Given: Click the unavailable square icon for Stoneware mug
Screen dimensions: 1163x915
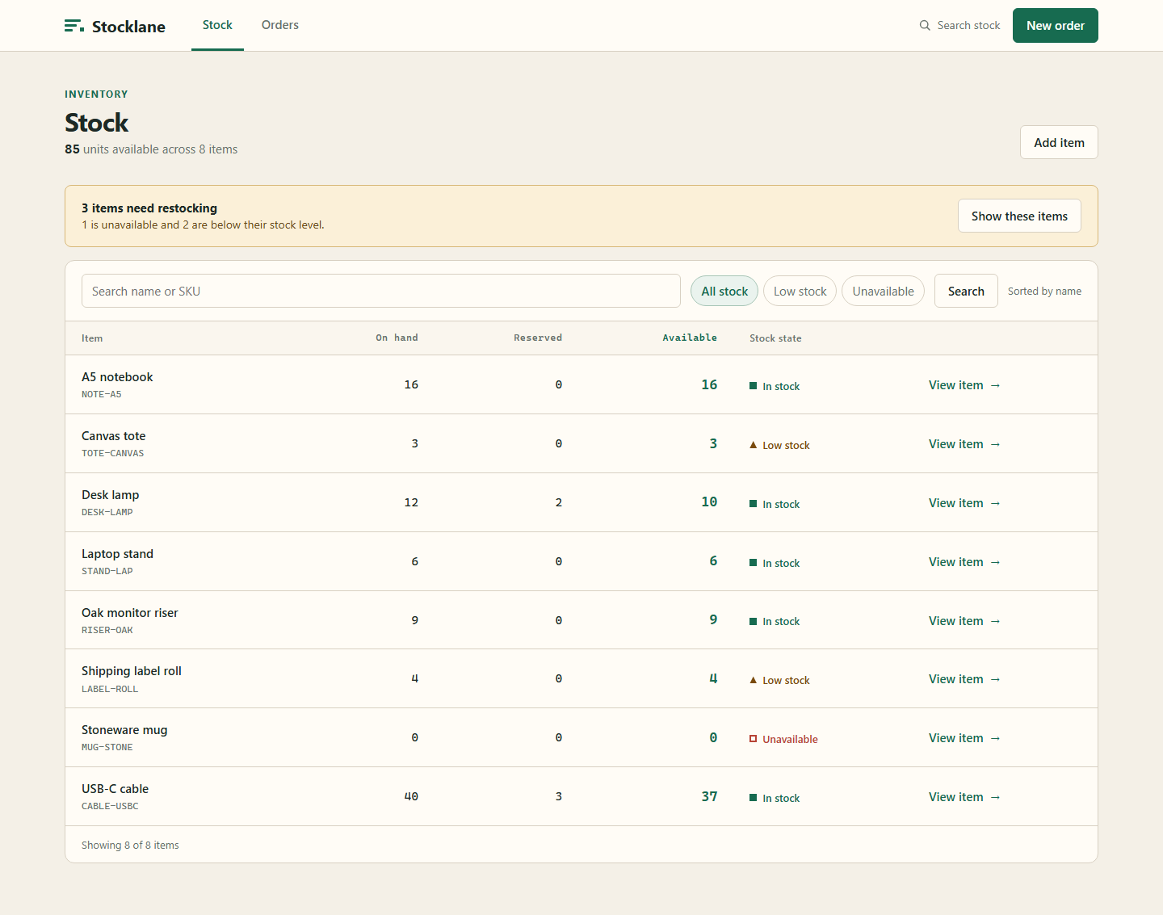Looking at the screenshot, I should (754, 739).
